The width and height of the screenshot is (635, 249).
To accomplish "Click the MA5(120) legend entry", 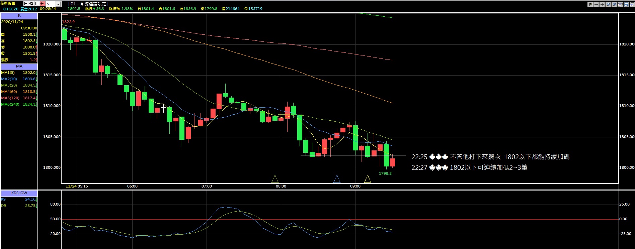I will (19, 98).
